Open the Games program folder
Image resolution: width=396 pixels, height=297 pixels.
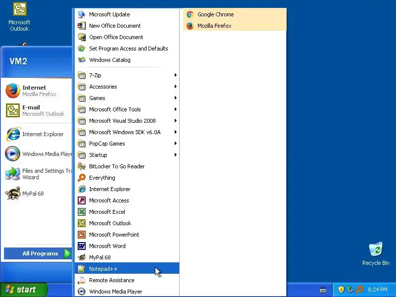[127, 98]
